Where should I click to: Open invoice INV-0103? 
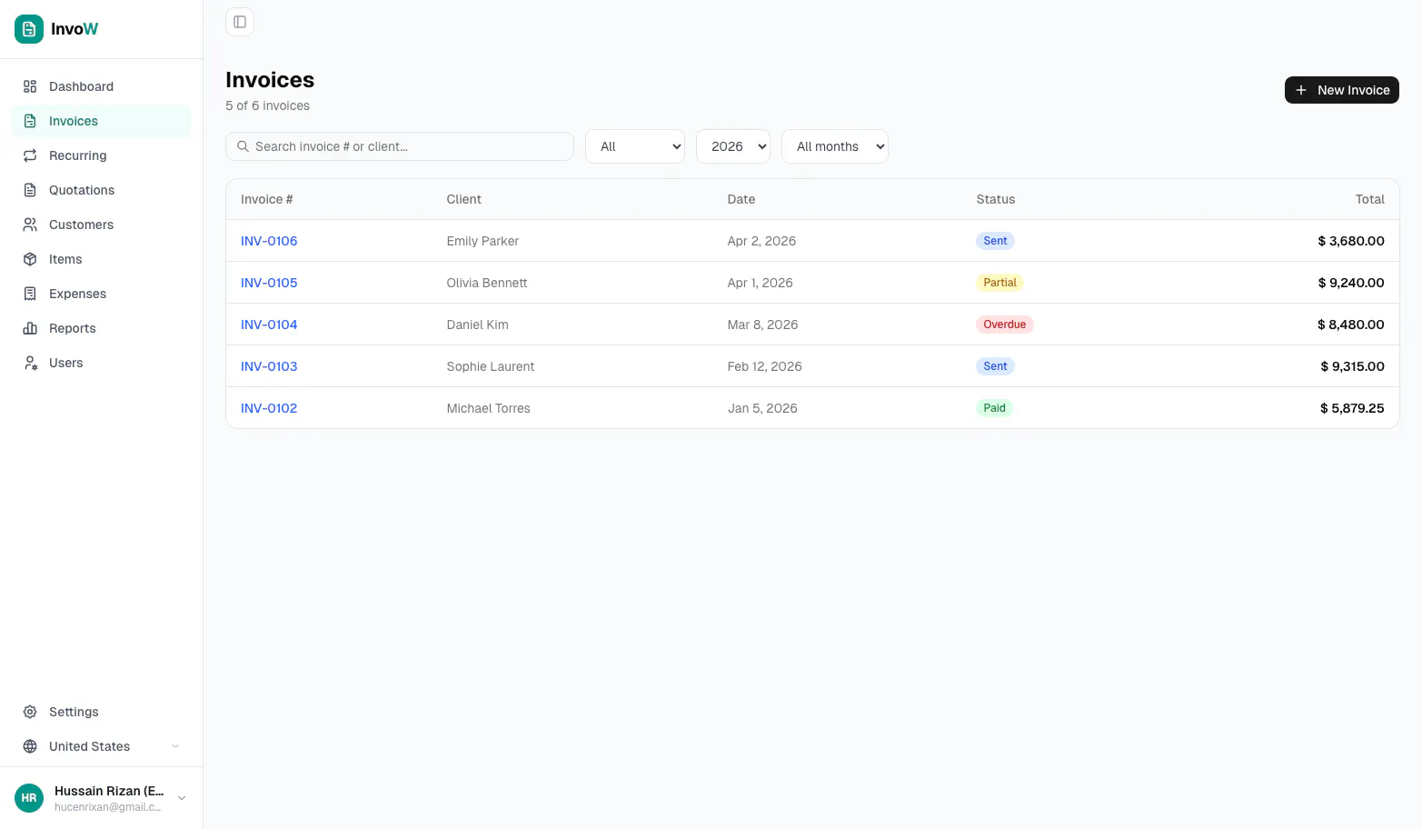[x=269, y=366]
